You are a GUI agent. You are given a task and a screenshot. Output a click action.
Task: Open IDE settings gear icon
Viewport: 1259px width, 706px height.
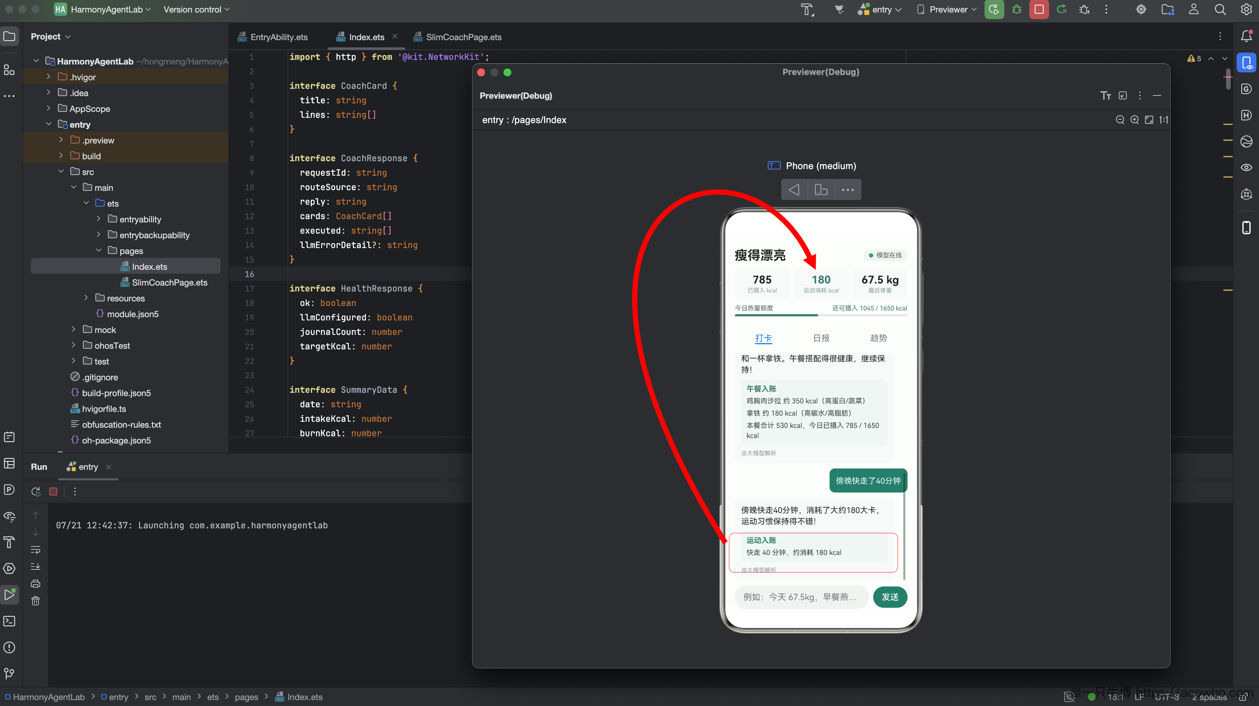tap(1246, 10)
